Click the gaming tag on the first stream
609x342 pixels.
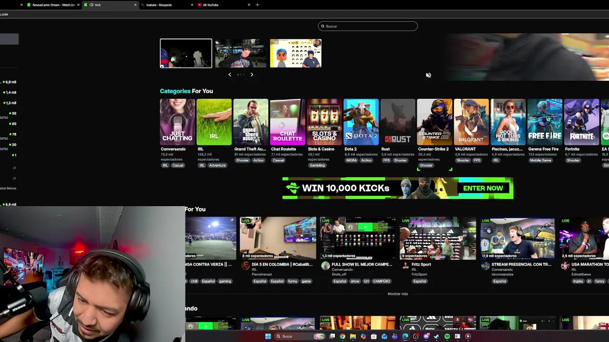pyautogui.click(x=225, y=281)
